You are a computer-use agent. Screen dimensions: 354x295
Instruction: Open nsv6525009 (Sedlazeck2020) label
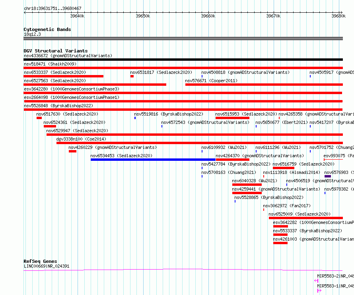click(300, 214)
